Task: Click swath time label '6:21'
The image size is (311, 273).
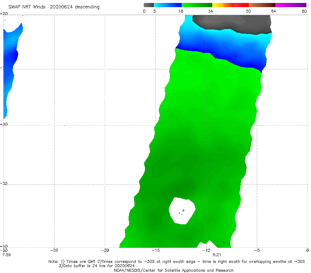Action: click(x=217, y=255)
